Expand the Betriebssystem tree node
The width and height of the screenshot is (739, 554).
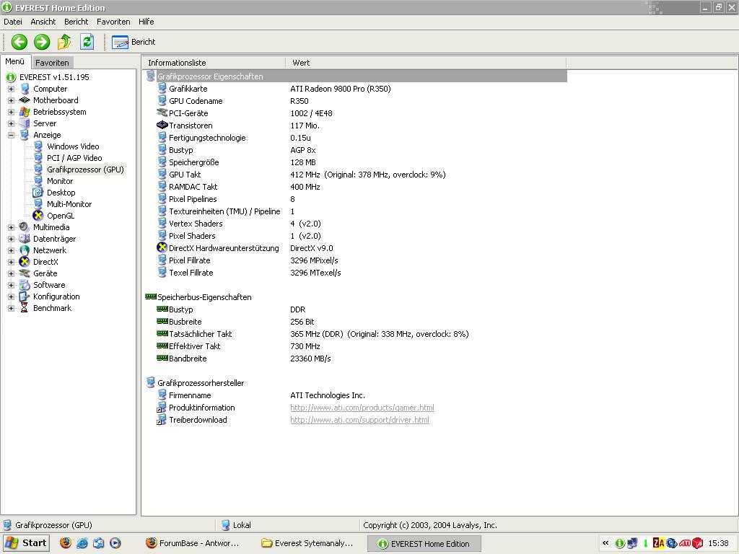[11, 112]
